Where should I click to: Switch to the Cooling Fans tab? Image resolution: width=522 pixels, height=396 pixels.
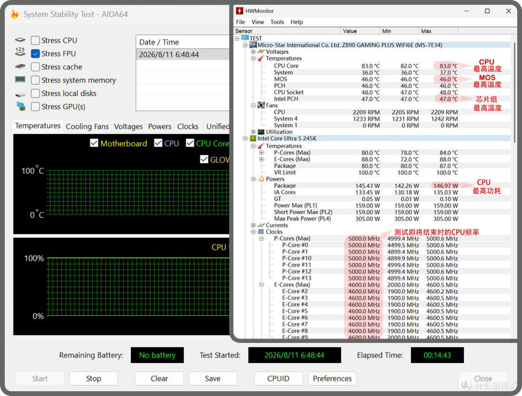pos(87,127)
